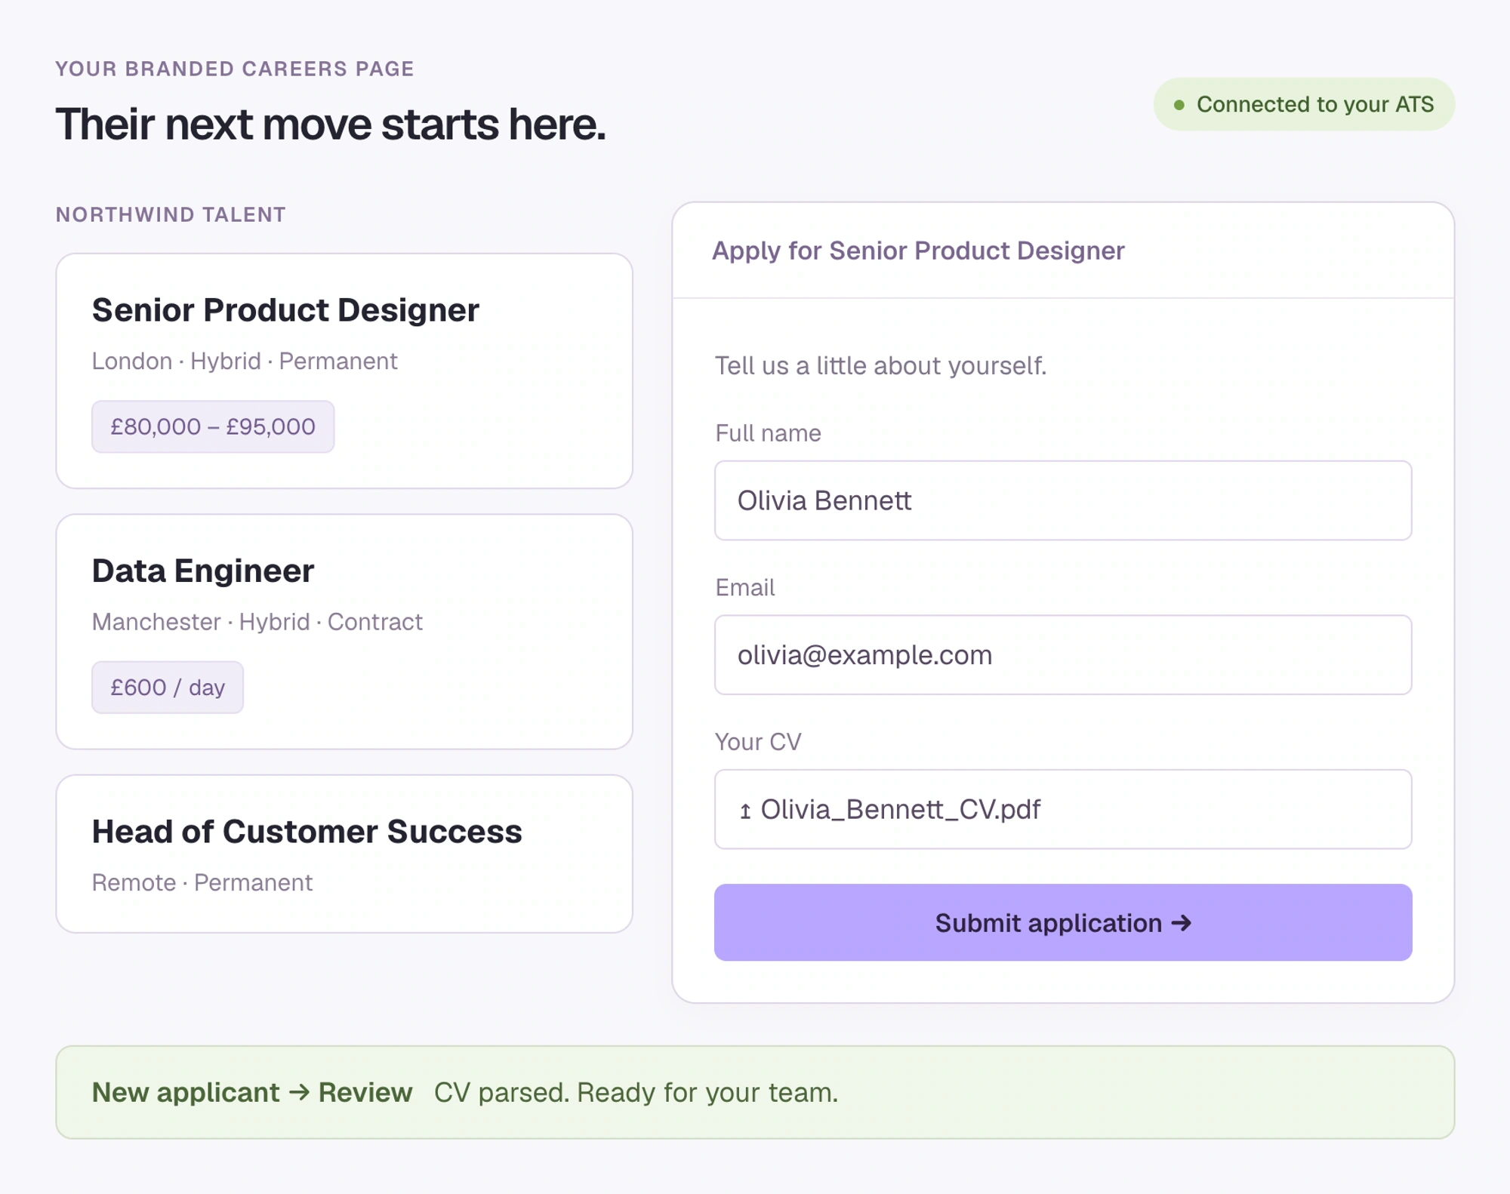Open the Senior Product Designer job card

click(x=344, y=371)
